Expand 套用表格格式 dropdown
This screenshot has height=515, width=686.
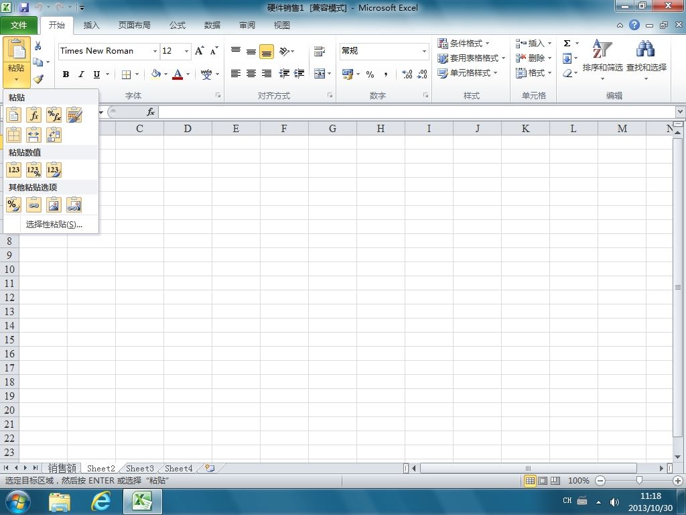471,58
